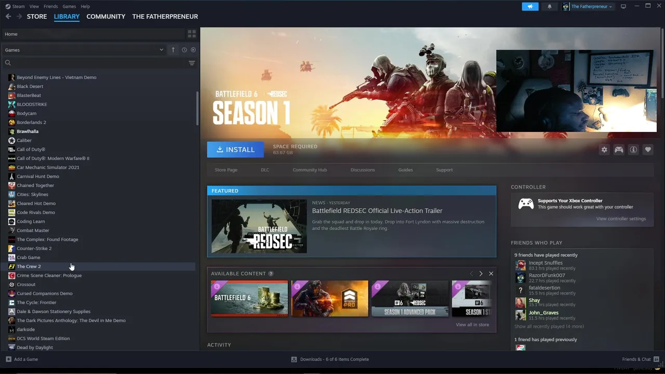Click the John_Graves friend avatar
This screenshot has height=374, width=665.
(x=520, y=315)
